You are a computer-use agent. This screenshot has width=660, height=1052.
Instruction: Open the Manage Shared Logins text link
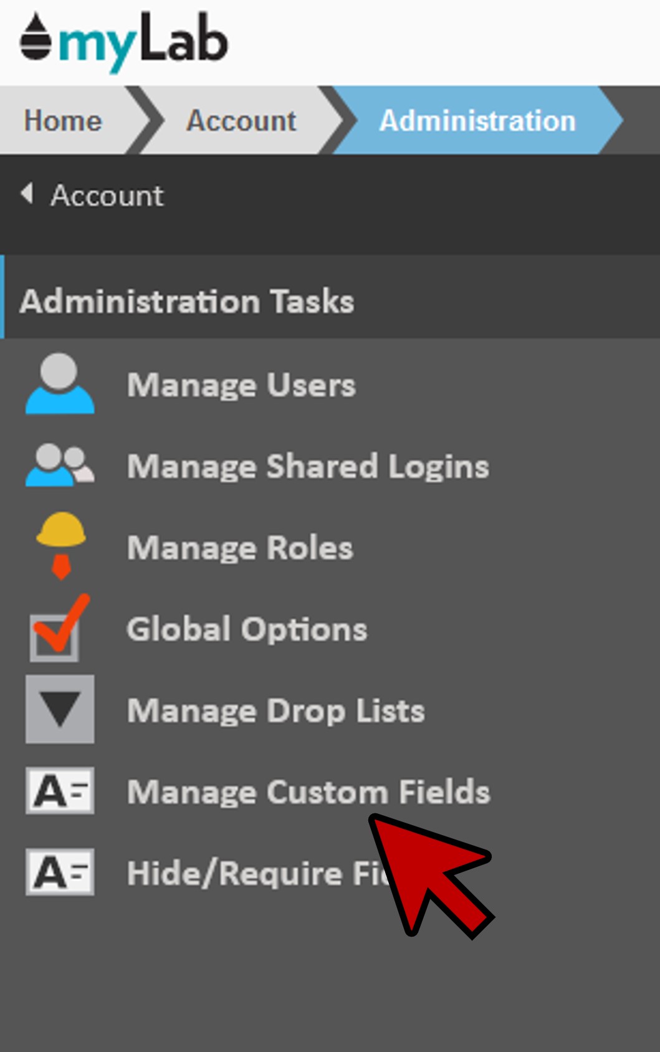308,467
